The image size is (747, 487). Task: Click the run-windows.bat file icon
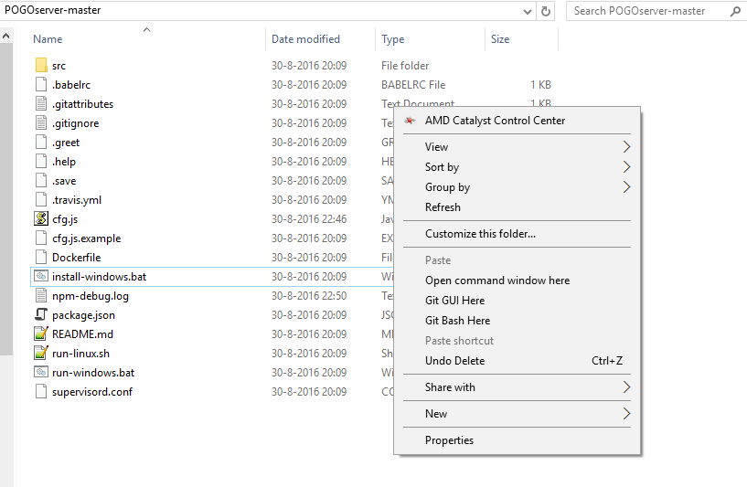40,373
